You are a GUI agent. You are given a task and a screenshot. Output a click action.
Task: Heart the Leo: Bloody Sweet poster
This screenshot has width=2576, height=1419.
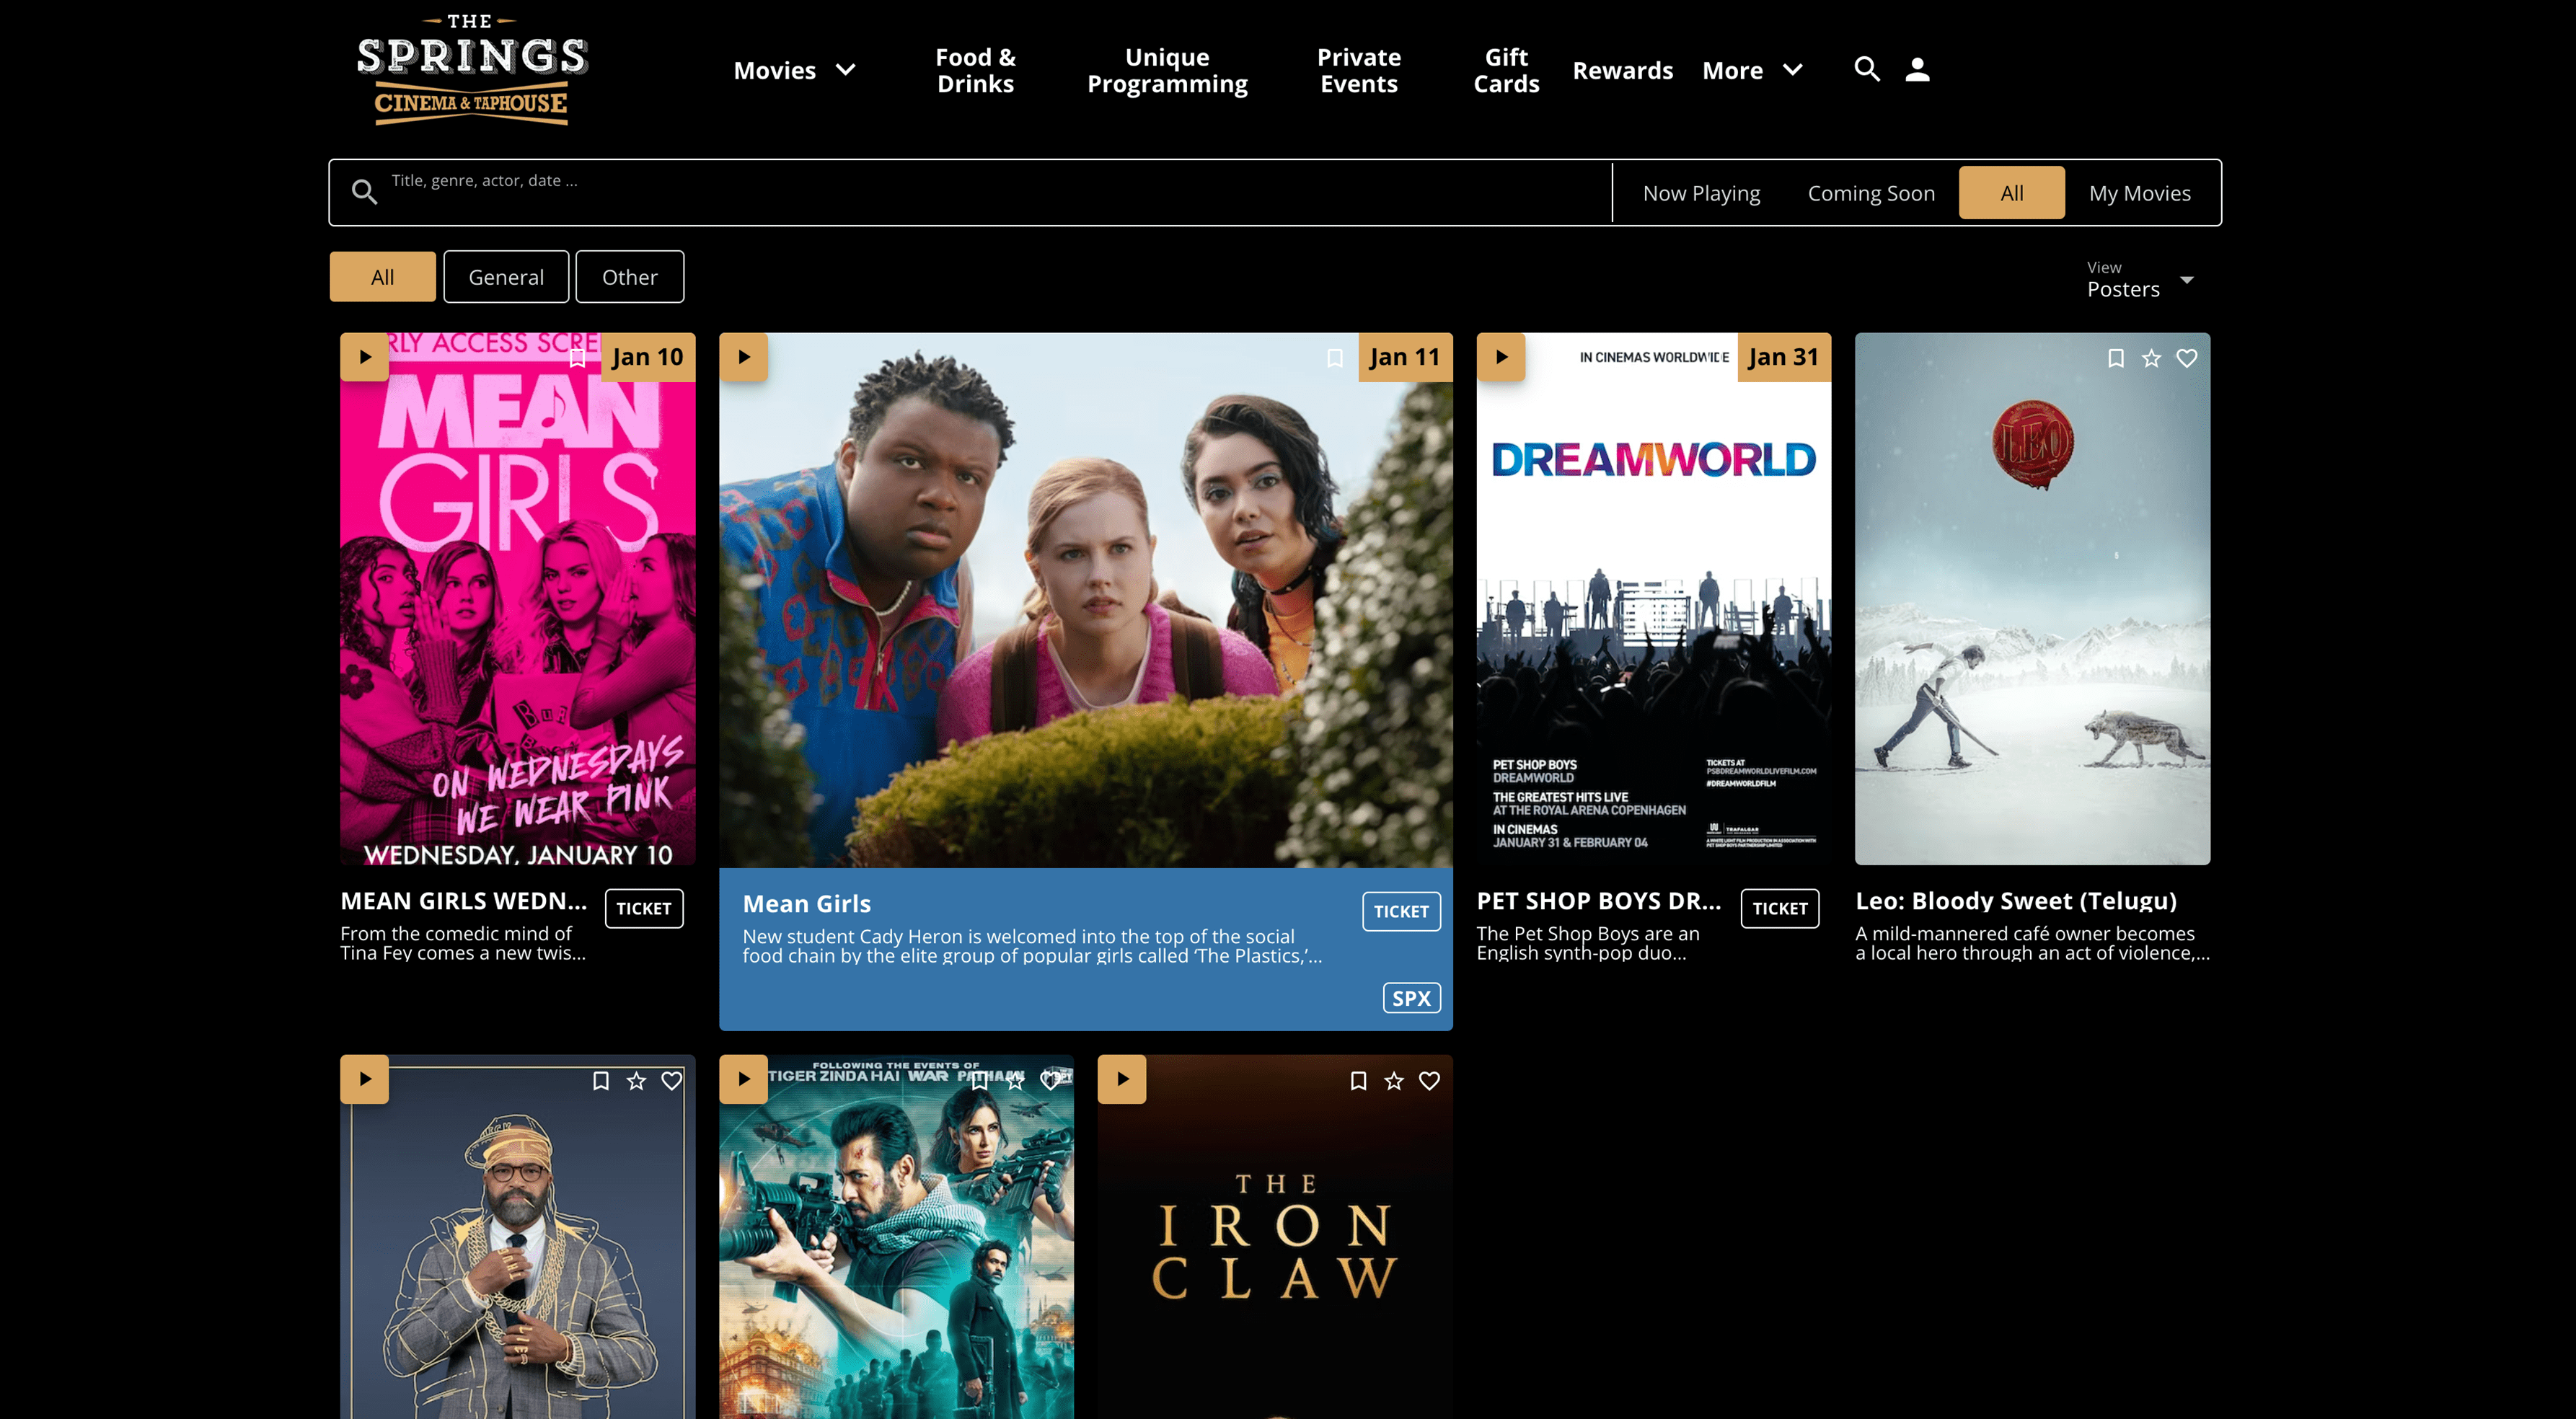pyautogui.click(x=2187, y=358)
